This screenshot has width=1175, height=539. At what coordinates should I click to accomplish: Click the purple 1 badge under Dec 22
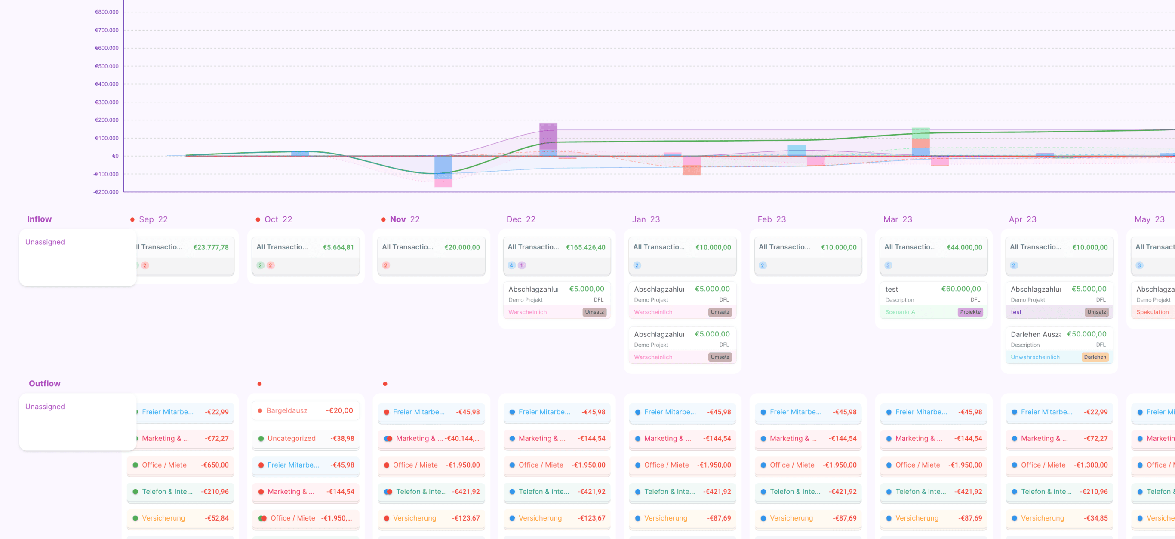[521, 265]
